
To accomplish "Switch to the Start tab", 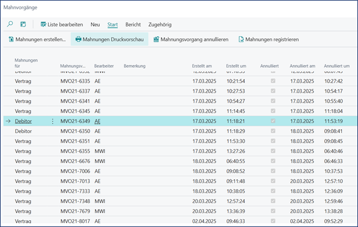I will pos(113,24).
